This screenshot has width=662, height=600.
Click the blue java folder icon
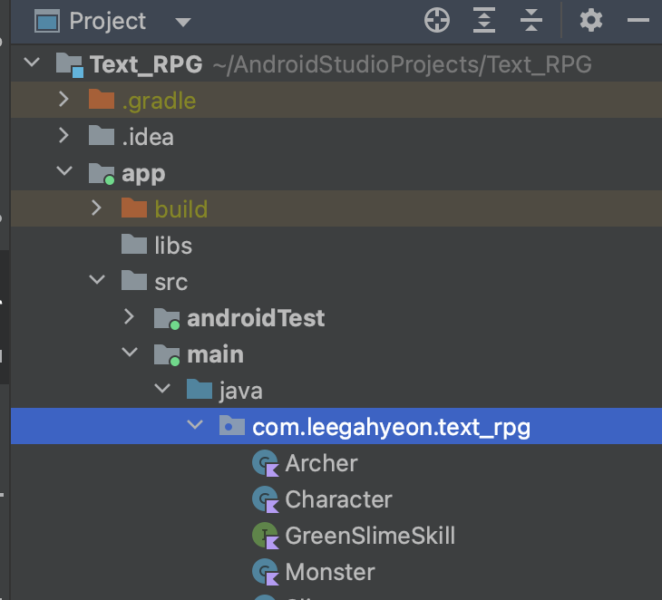(x=200, y=390)
